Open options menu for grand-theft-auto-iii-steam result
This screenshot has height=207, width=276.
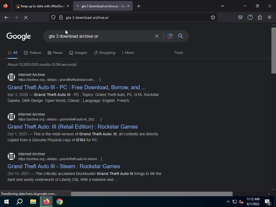point(102,159)
